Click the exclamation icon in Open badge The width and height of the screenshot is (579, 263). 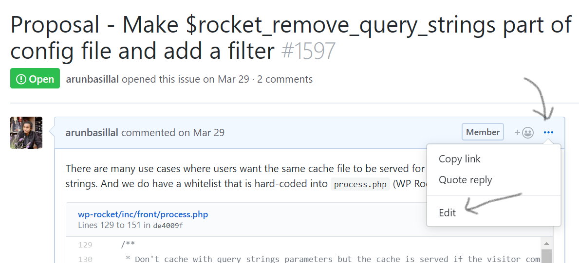pos(21,79)
